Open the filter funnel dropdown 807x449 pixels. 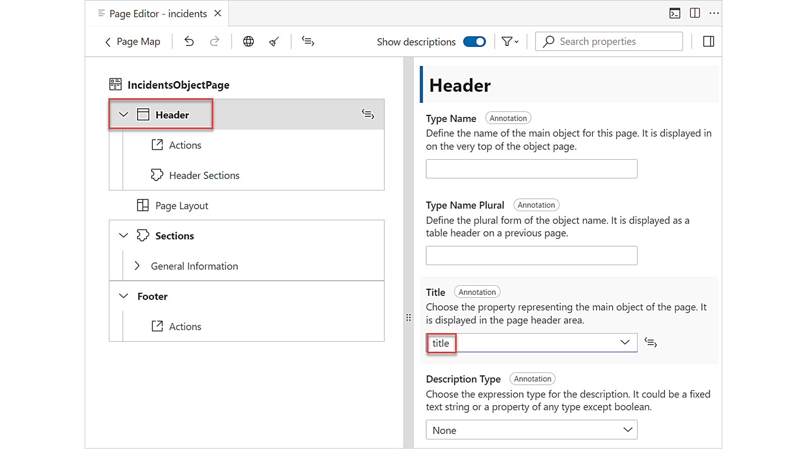coord(510,42)
